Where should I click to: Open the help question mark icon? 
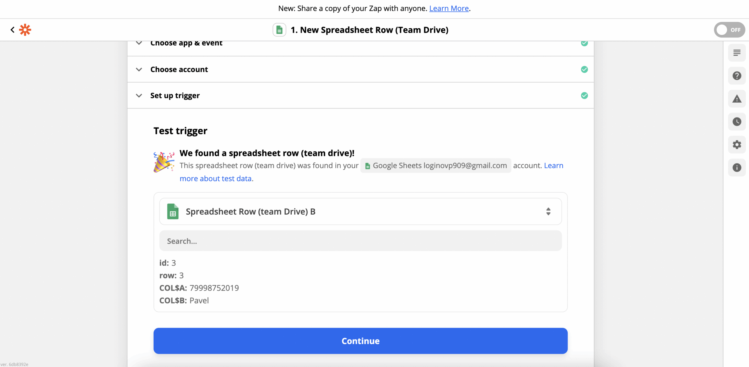[737, 76]
